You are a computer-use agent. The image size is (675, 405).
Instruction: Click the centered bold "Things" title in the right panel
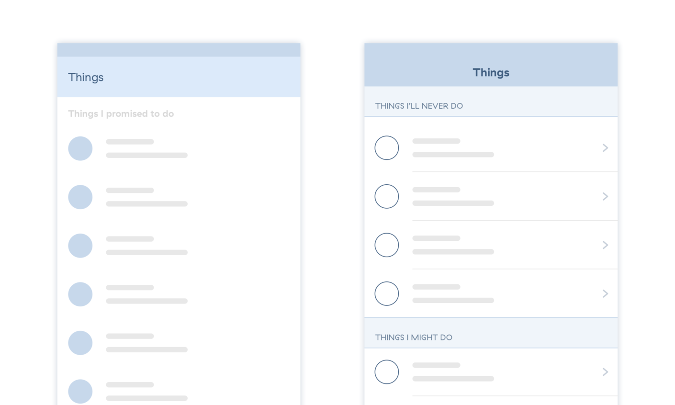tap(491, 72)
